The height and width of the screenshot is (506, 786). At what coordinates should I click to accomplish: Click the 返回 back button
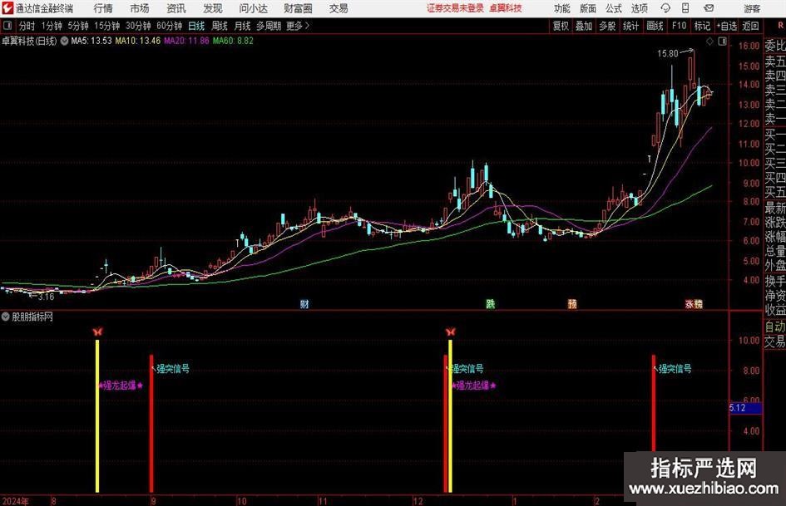click(x=750, y=26)
